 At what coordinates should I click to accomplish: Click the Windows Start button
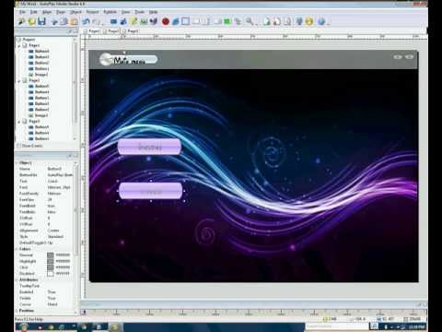23,326
